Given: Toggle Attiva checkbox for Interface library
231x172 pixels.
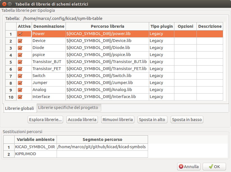Looking at the screenshot, I should coord(20,97).
